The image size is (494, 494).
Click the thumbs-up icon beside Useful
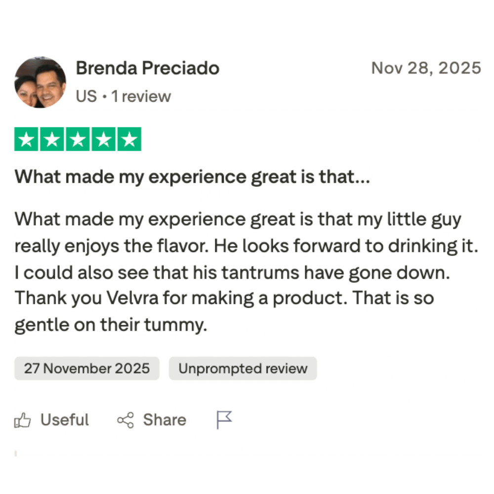coord(23,420)
